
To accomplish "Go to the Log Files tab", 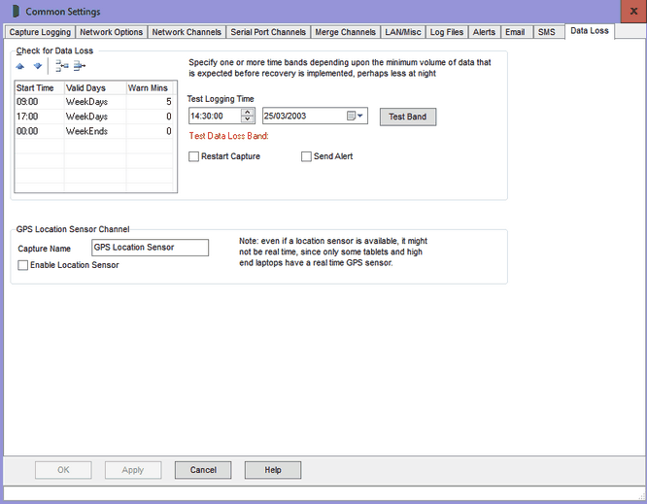I will (447, 32).
